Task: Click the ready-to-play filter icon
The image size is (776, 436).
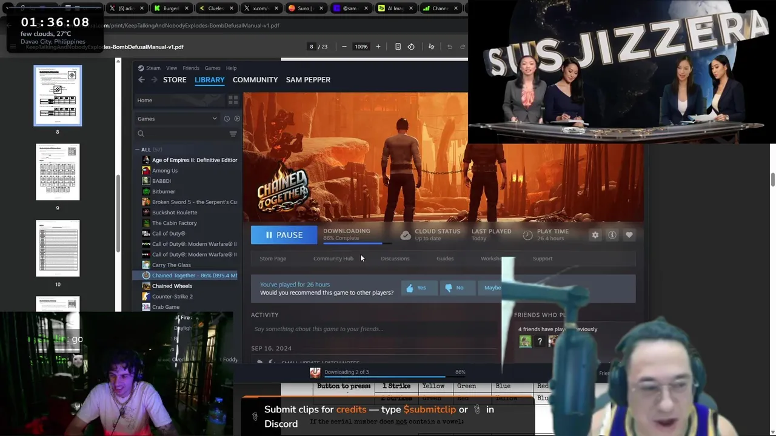Action: (x=237, y=119)
